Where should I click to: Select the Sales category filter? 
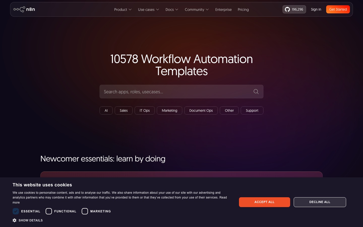click(x=124, y=110)
